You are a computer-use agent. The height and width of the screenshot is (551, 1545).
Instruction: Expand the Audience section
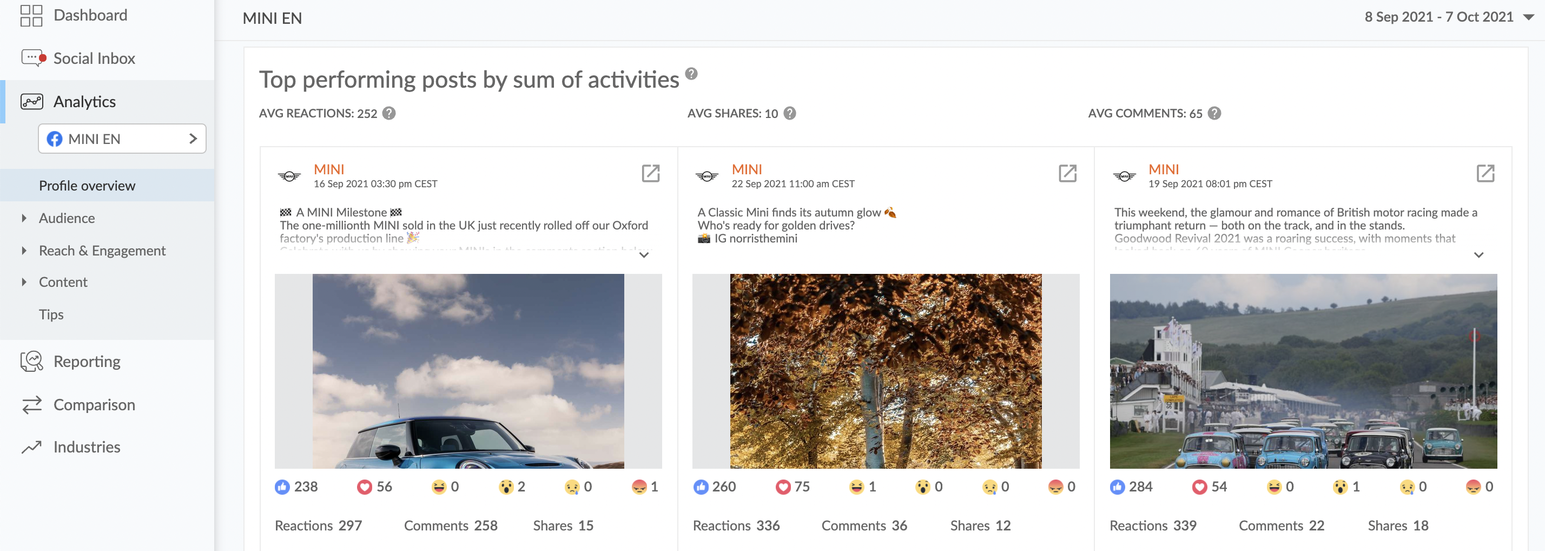click(67, 218)
